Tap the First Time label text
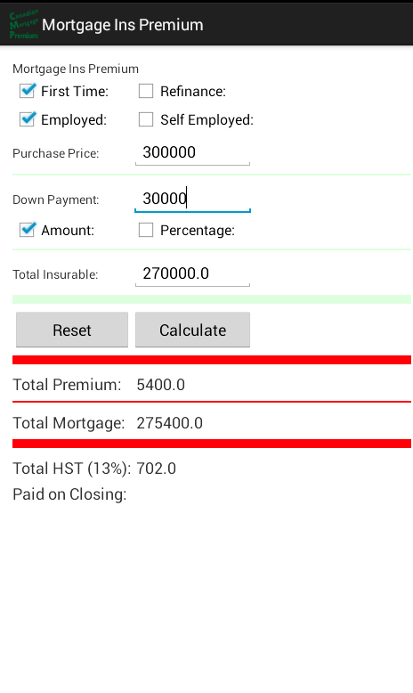The width and height of the screenshot is (413, 693). point(75,91)
